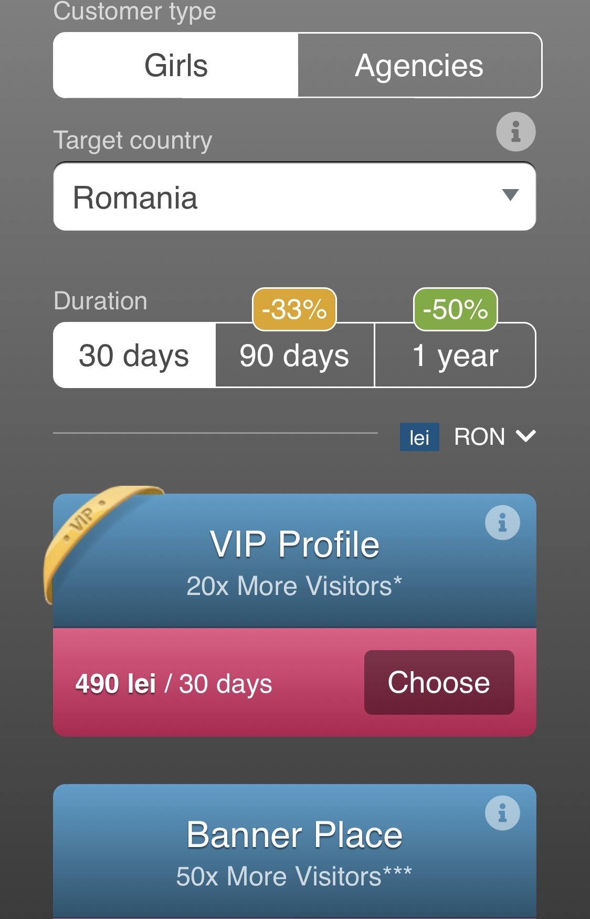Click the Banner Place info icon

tap(502, 813)
